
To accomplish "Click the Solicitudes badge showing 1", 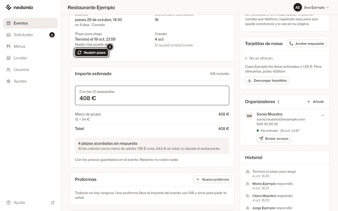I will (x=52, y=35).
